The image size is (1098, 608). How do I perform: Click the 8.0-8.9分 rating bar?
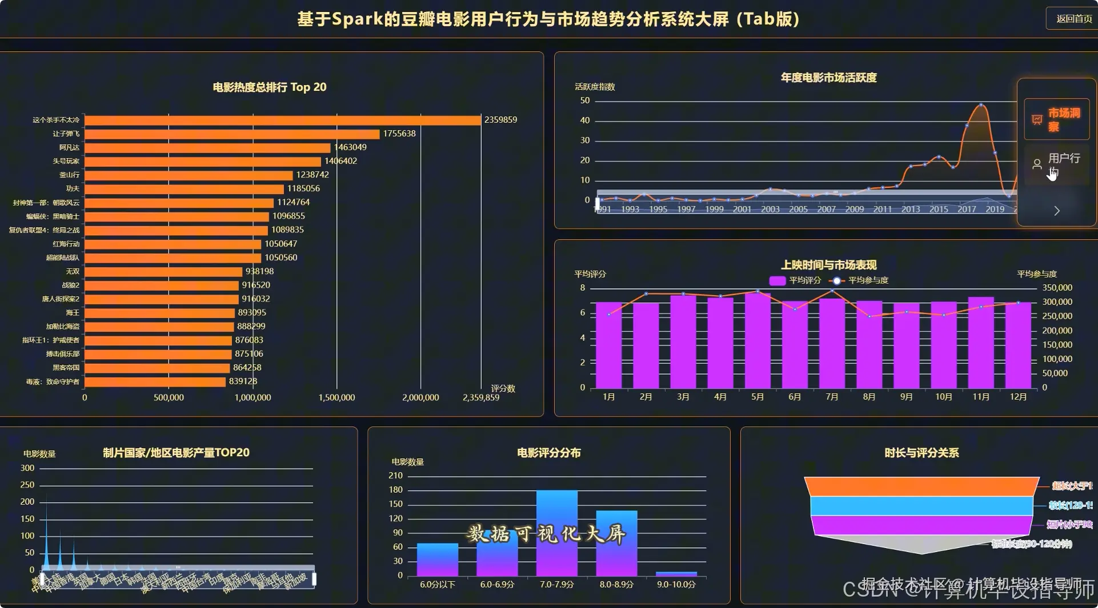(616, 543)
